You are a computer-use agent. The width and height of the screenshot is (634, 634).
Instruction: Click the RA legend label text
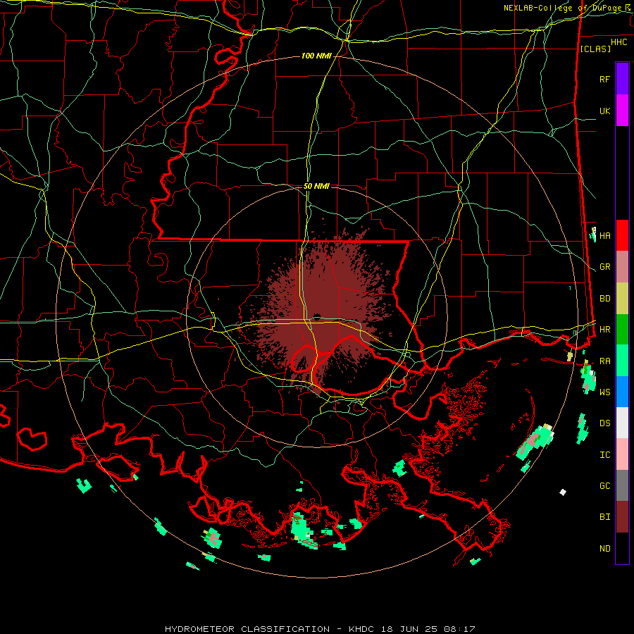[x=604, y=361]
